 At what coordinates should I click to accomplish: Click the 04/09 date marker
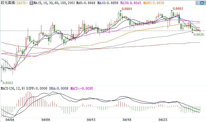[46, 120]
